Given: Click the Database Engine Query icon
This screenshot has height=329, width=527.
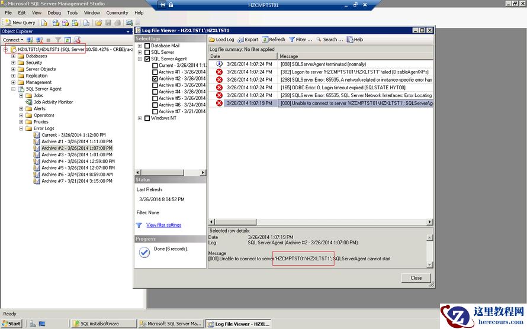Looking at the screenshot, I should click(x=44, y=22).
